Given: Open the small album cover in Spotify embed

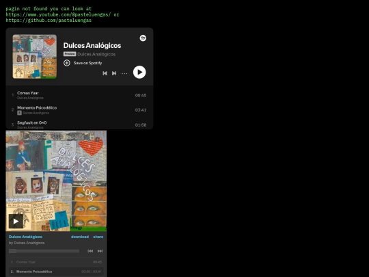Looking at the screenshot, I should point(35,57).
